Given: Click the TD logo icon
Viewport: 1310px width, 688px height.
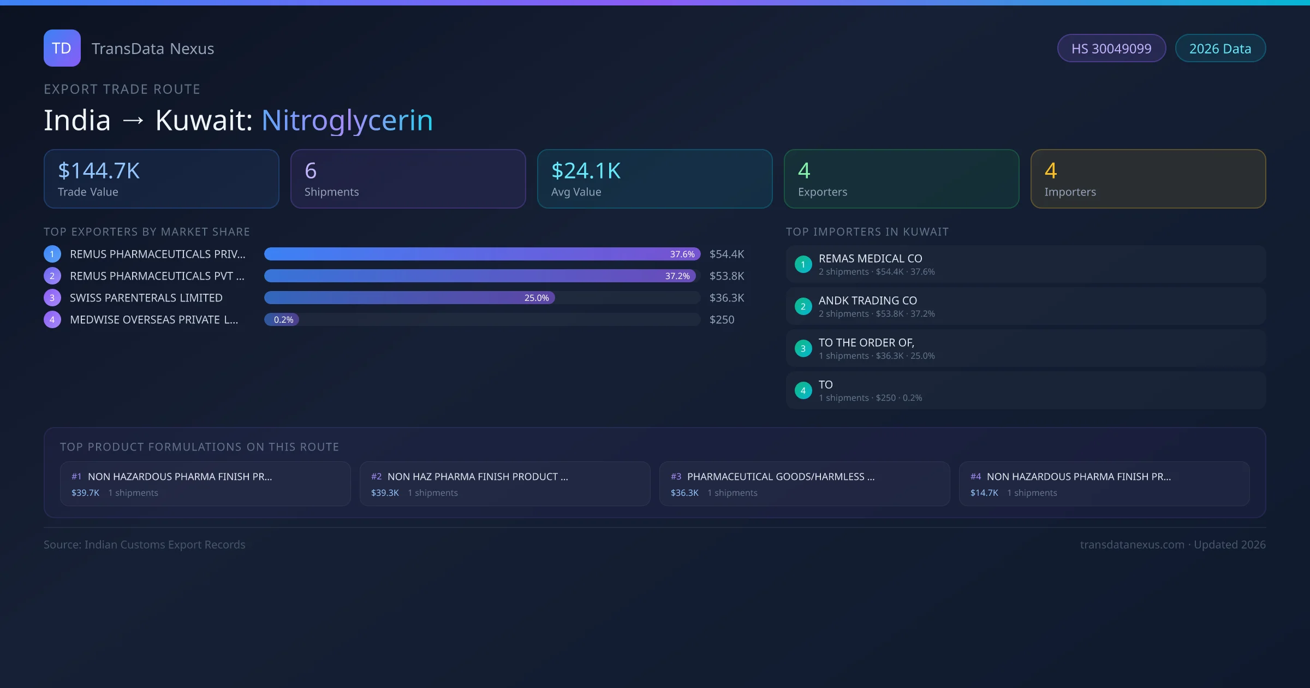Looking at the screenshot, I should pos(62,48).
